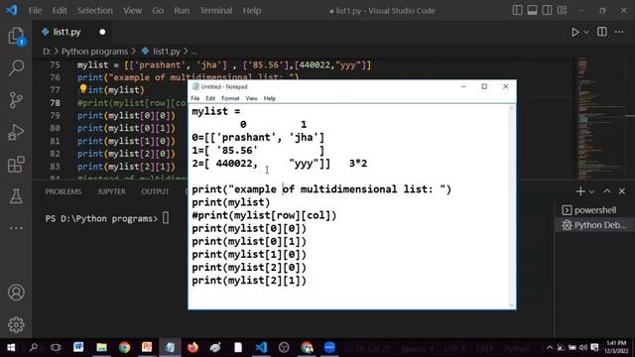Toggle bottom panel layout icon
This screenshot has height=357, width=635.
[532, 10]
